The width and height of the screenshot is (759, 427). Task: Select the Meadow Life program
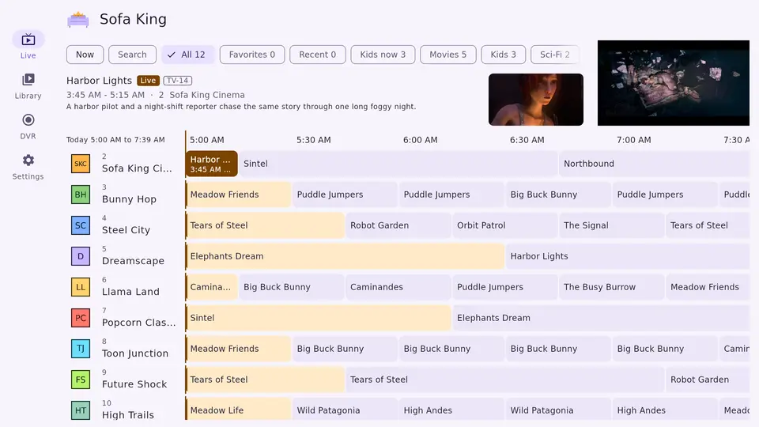click(x=238, y=410)
